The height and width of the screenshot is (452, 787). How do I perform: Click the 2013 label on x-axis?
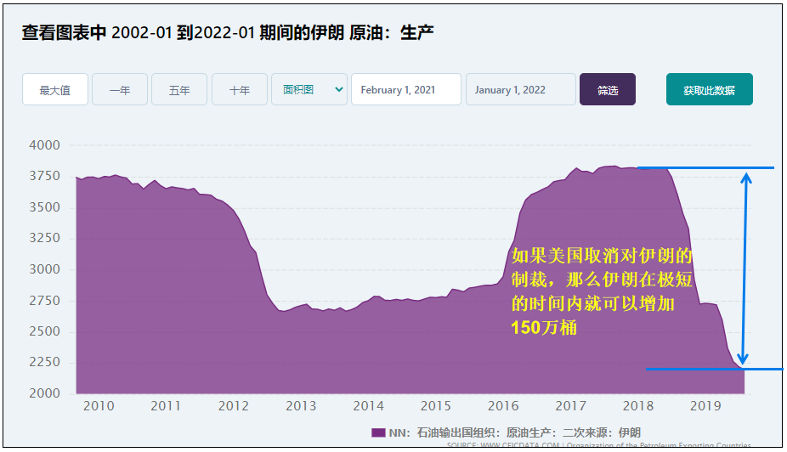[x=301, y=406]
